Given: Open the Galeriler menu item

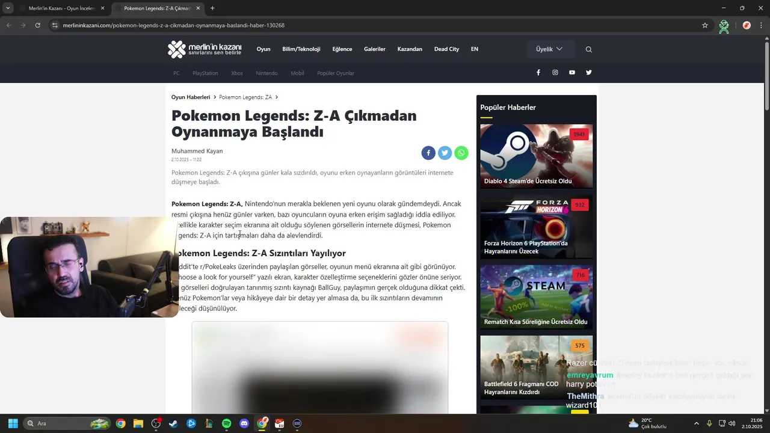Looking at the screenshot, I should click(x=375, y=49).
